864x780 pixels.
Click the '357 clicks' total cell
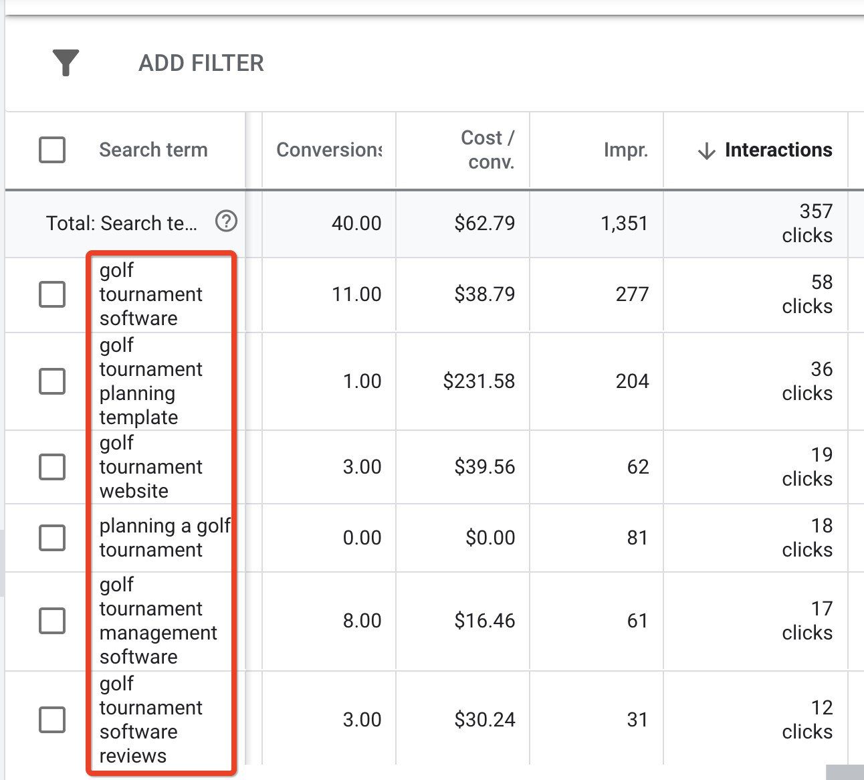point(807,223)
